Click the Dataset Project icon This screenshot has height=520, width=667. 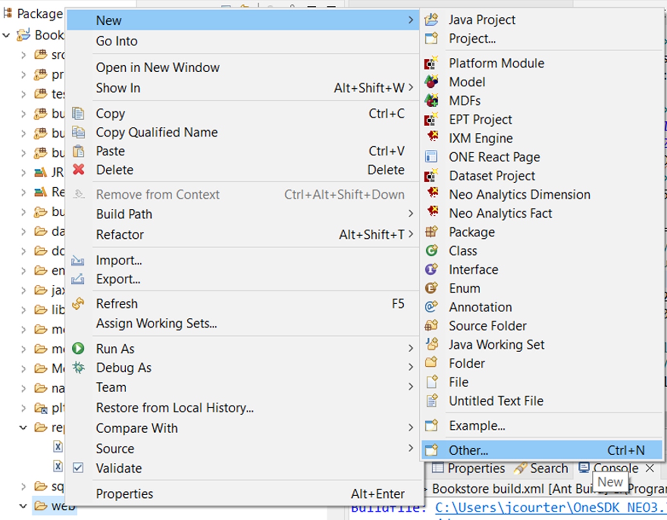point(431,176)
